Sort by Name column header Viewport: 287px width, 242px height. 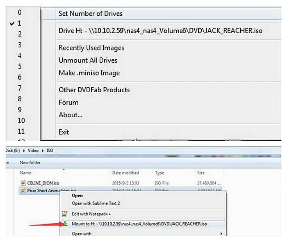(25, 173)
